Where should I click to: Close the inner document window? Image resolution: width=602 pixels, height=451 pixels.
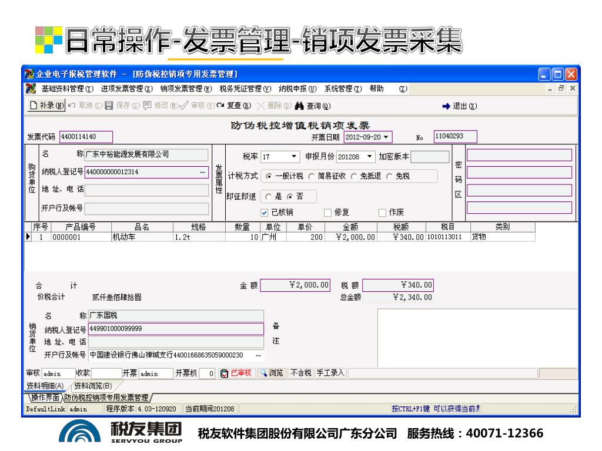(x=573, y=89)
